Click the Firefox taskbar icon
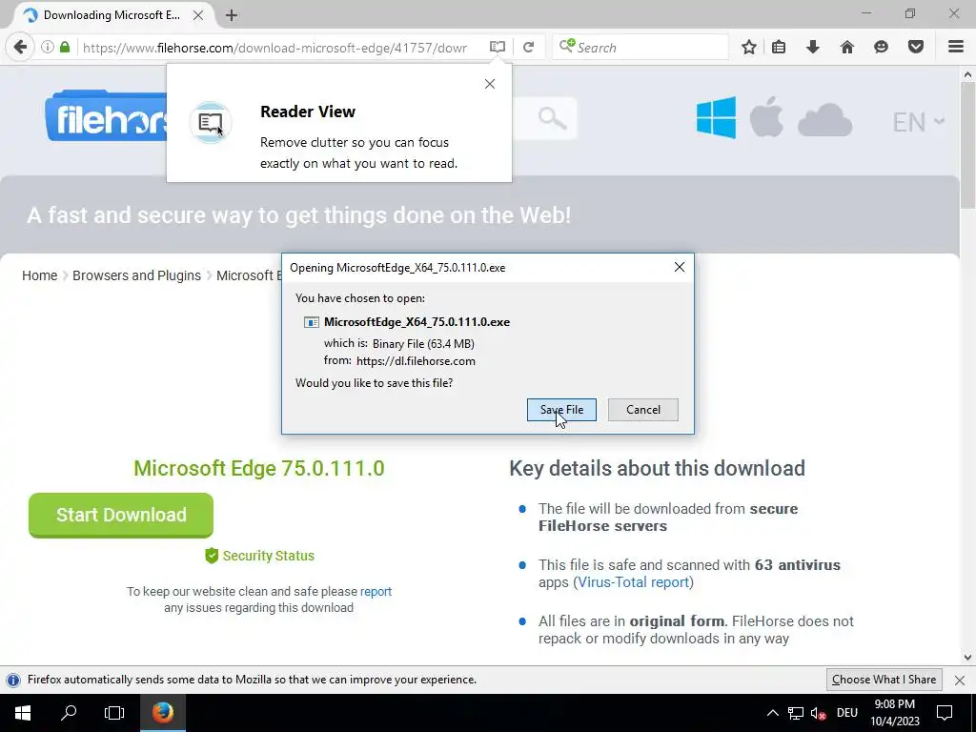 [x=163, y=713]
